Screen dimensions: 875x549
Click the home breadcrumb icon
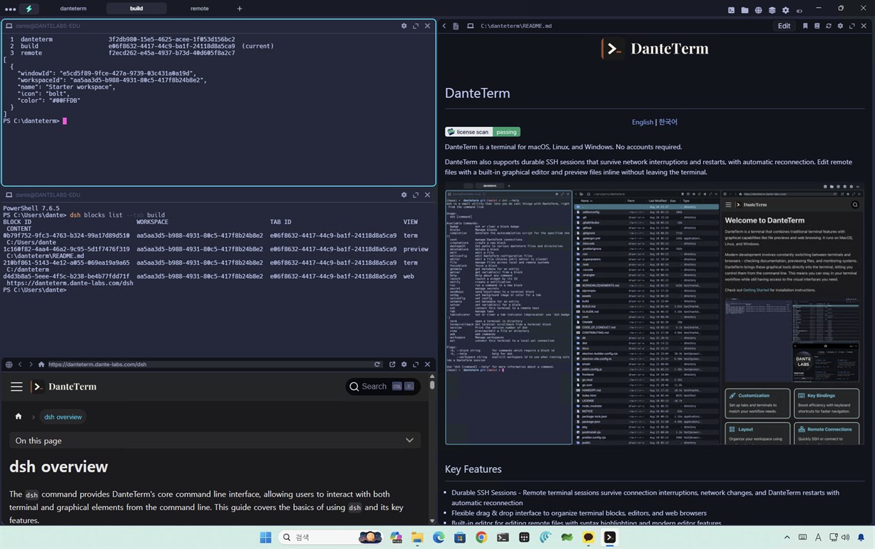tap(18, 416)
